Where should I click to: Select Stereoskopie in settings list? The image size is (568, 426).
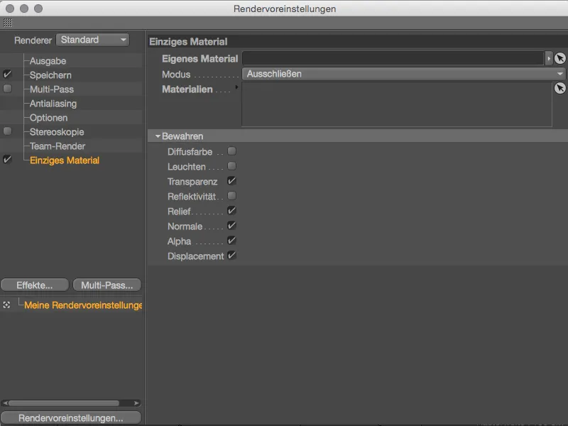57,132
